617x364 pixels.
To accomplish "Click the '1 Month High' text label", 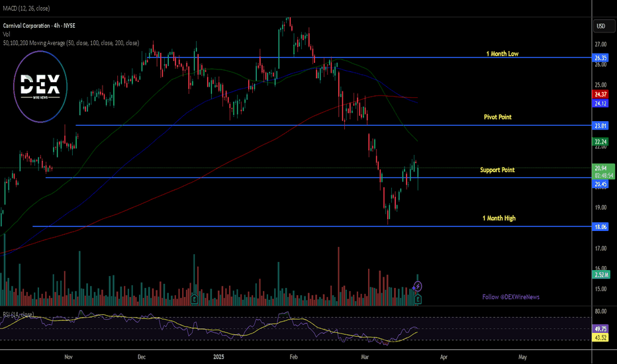I will tap(499, 218).
